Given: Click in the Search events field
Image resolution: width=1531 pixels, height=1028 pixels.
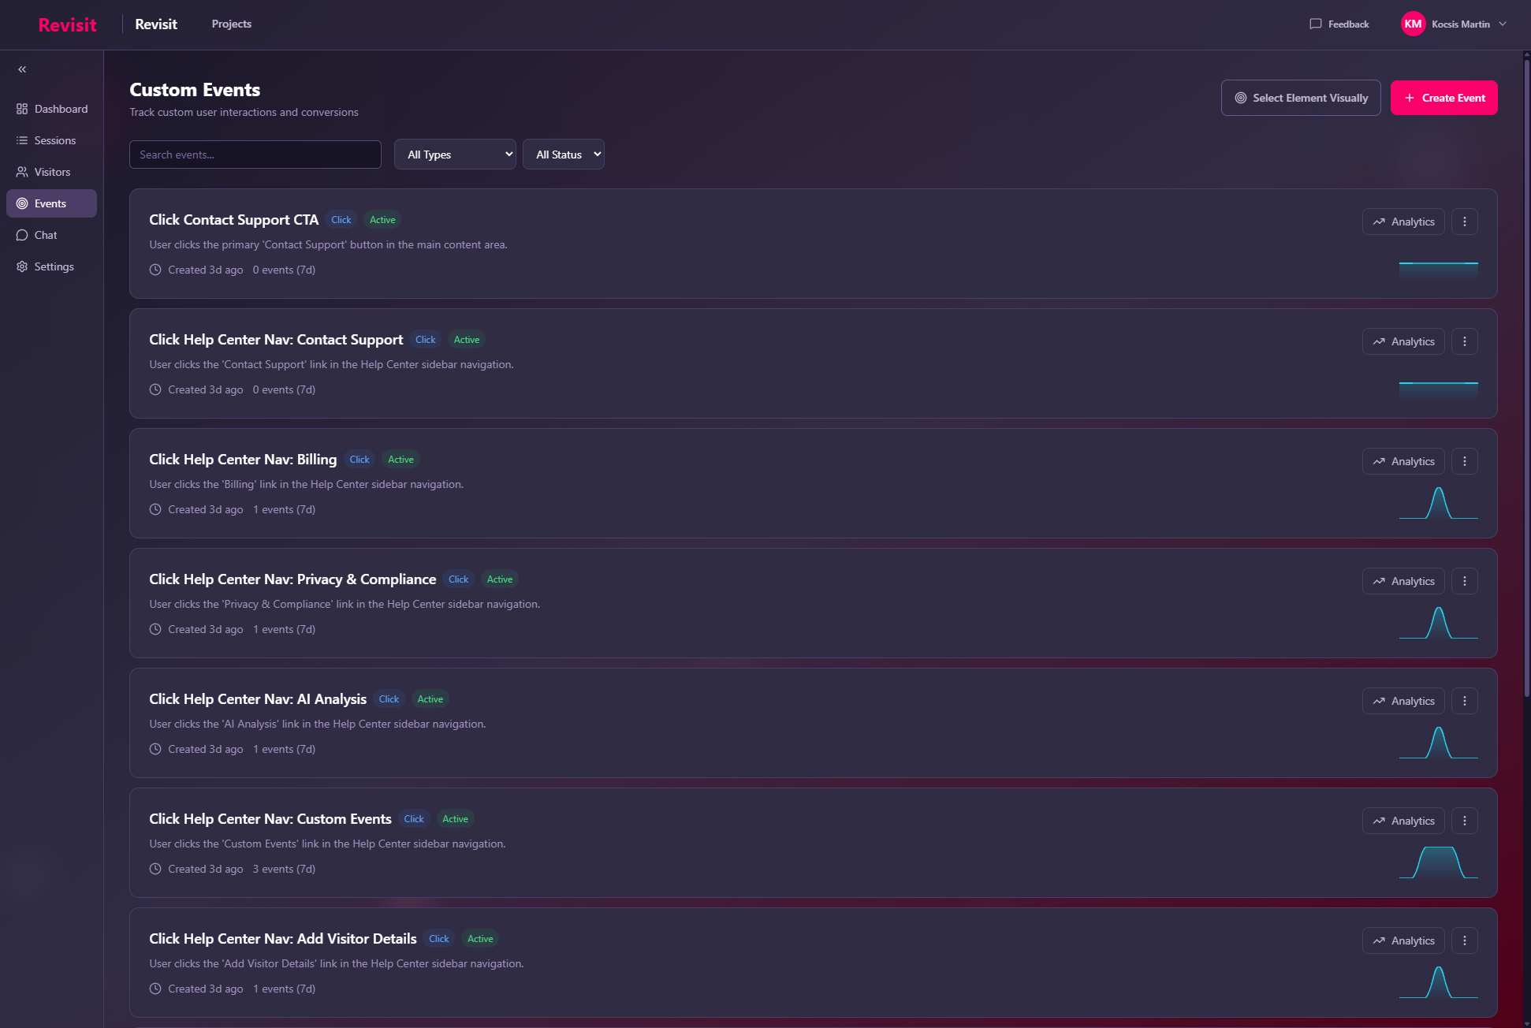Looking at the screenshot, I should pyautogui.click(x=255, y=155).
